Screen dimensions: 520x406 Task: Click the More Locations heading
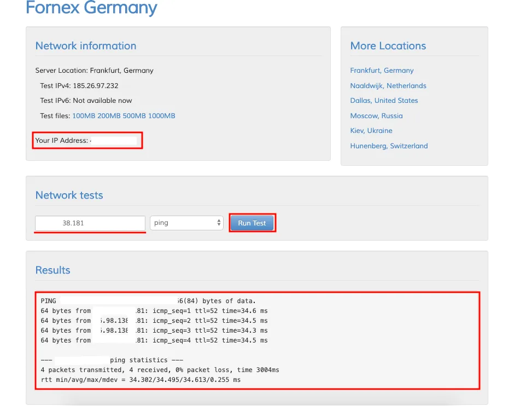pos(388,46)
